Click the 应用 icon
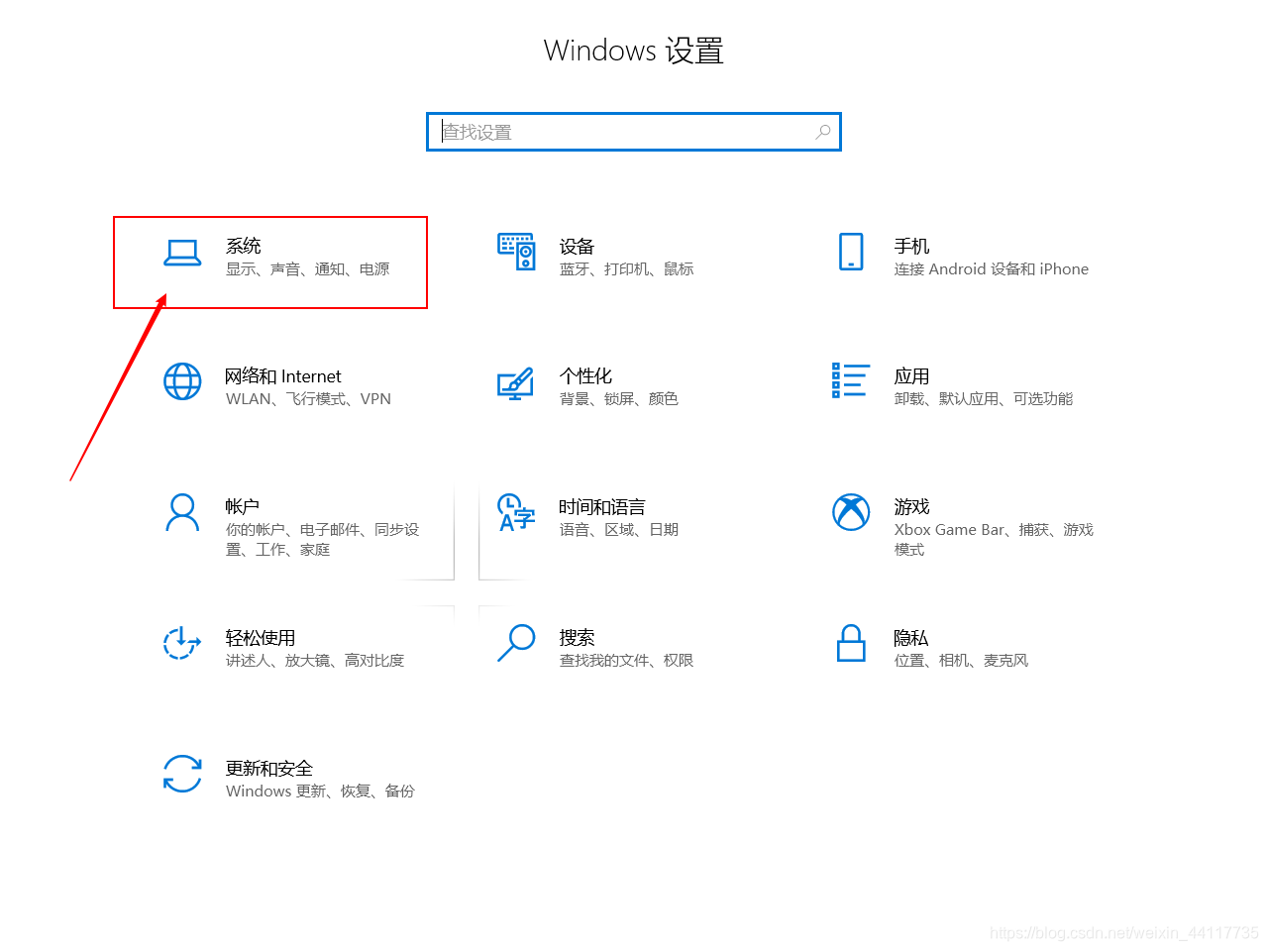Viewport: 1268px width, 951px height. [x=850, y=381]
